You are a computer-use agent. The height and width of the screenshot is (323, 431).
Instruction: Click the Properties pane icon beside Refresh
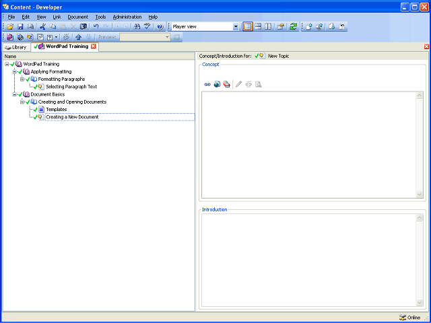pos(280,27)
